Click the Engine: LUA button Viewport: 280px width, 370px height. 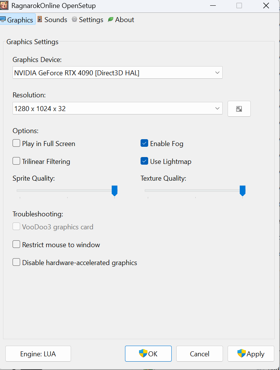point(38,354)
